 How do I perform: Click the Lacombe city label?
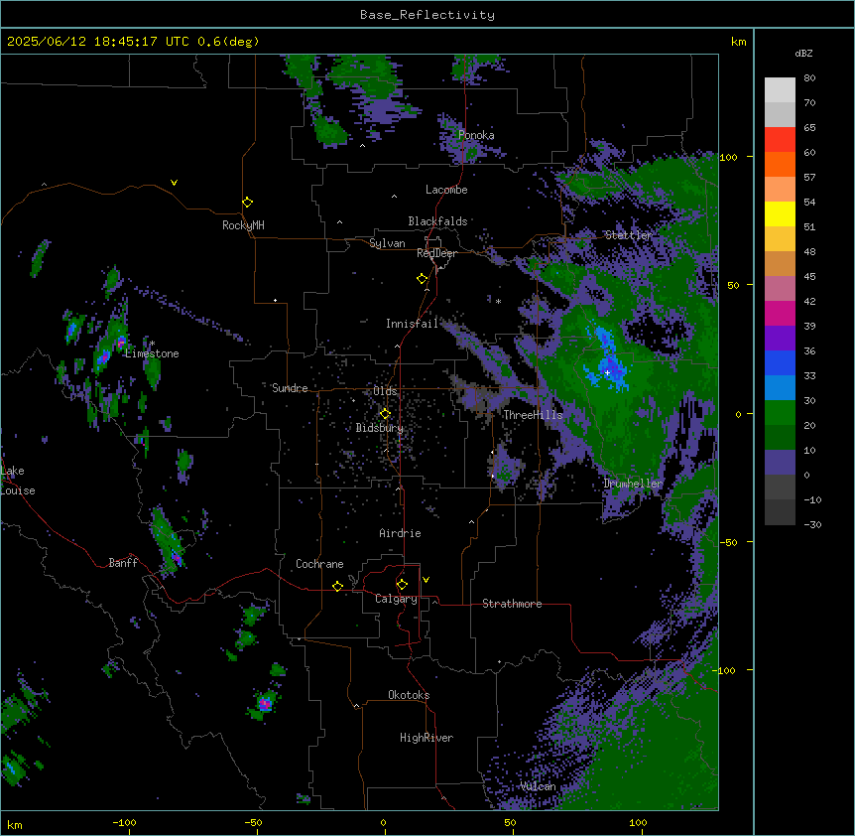446,190
